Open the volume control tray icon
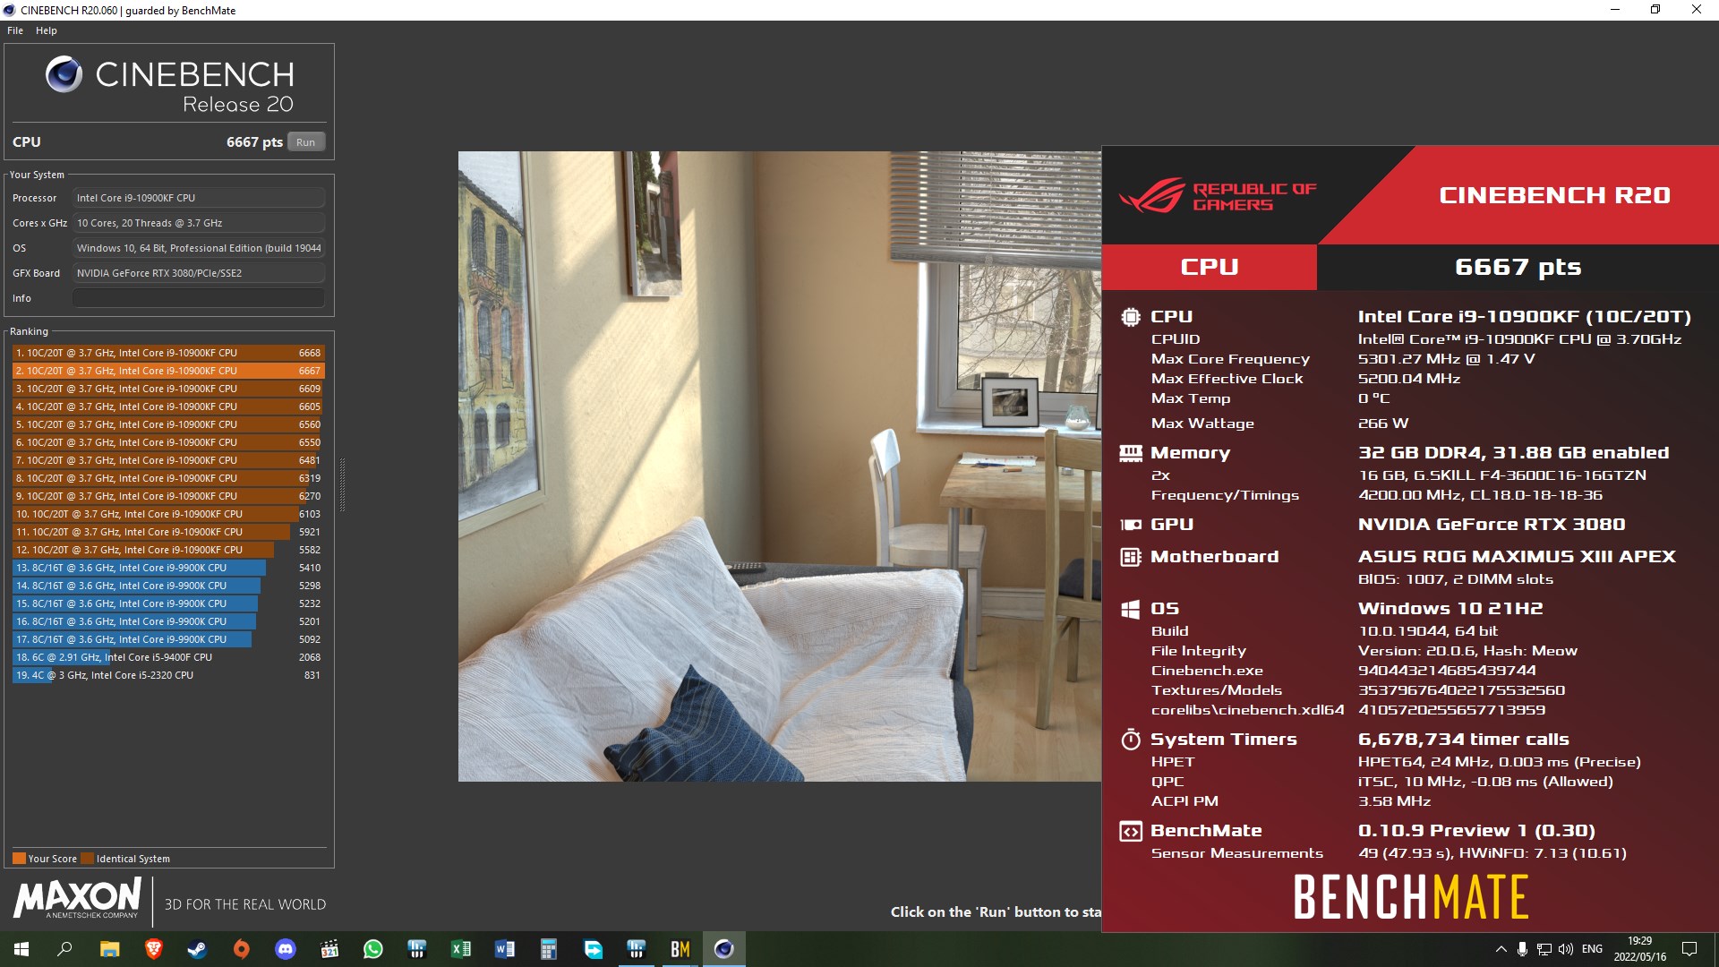The height and width of the screenshot is (967, 1719). 1566,949
